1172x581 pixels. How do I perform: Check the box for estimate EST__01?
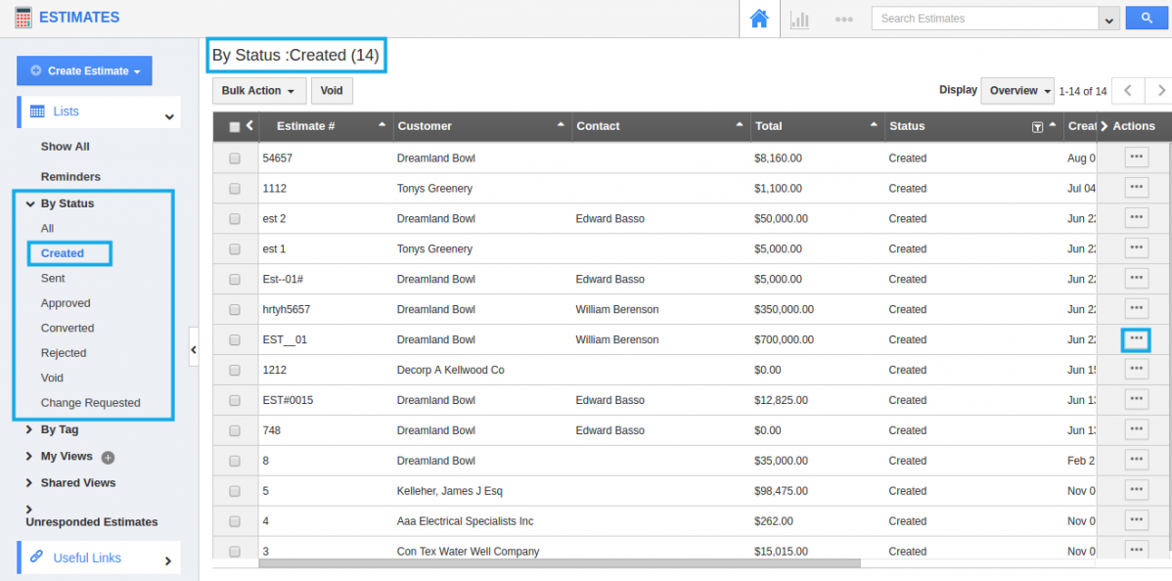click(x=235, y=339)
